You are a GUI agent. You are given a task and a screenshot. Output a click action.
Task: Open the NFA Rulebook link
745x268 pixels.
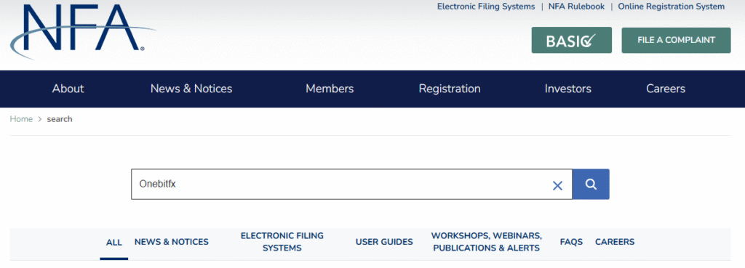pos(576,7)
